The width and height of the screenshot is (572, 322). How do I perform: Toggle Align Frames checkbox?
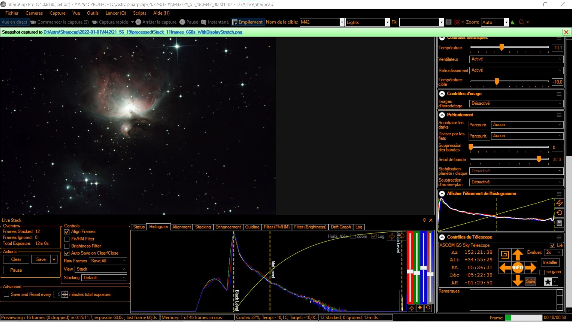[67, 232]
